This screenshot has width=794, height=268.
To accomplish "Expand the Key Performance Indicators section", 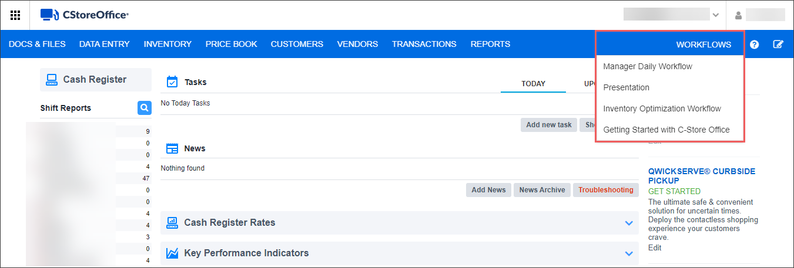I will (629, 253).
